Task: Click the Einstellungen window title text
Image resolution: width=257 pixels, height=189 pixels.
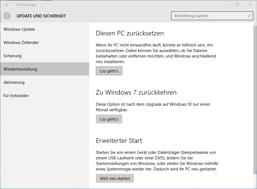Action: pyautogui.click(x=27, y=5)
